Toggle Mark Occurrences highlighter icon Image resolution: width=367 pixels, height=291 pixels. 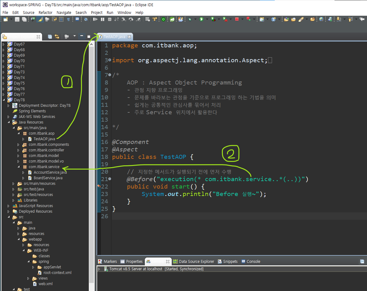click(x=40, y=20)
